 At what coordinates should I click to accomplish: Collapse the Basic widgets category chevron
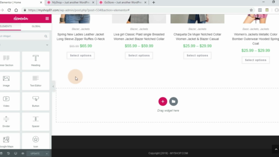[x=47, y=45]
